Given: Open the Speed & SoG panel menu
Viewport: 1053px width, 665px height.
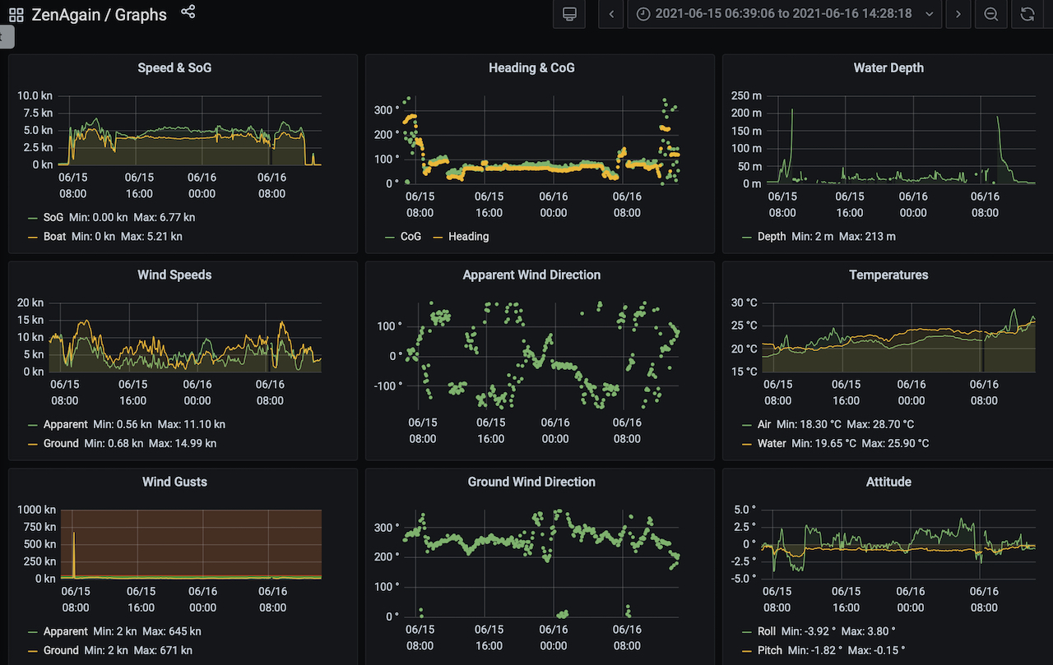Looking at the screenshot, I should point(174,68).
